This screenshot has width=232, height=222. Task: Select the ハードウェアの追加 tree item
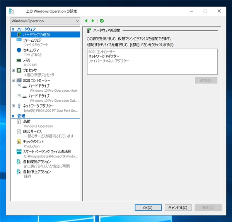46,35
